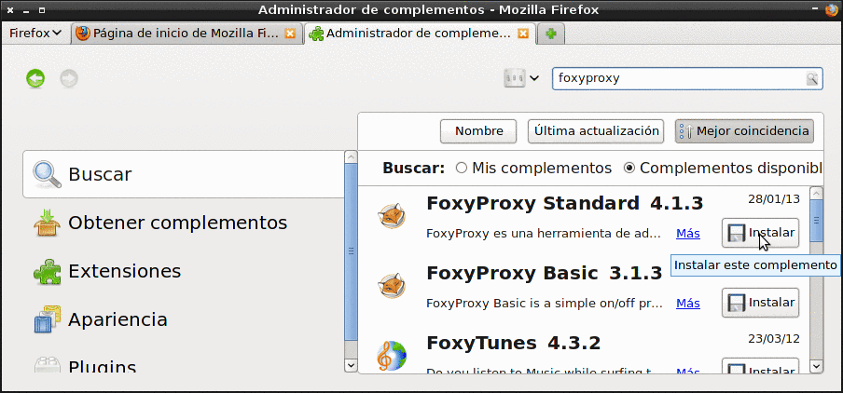Image resolution: width=843 pixels, height=393 pixels.
Task: Open a new tab with plus button
Action: 550,34
